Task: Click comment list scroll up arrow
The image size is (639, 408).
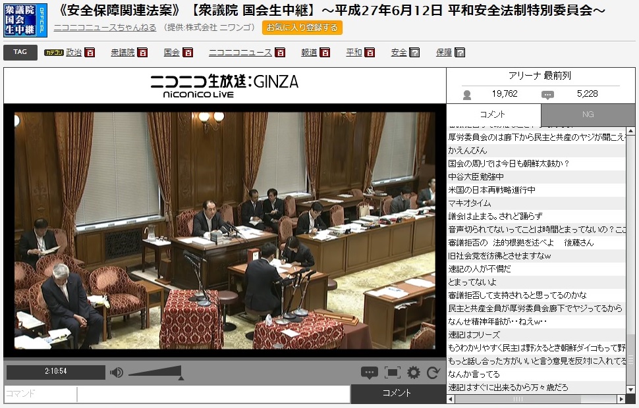Action: tap(630, 131)
